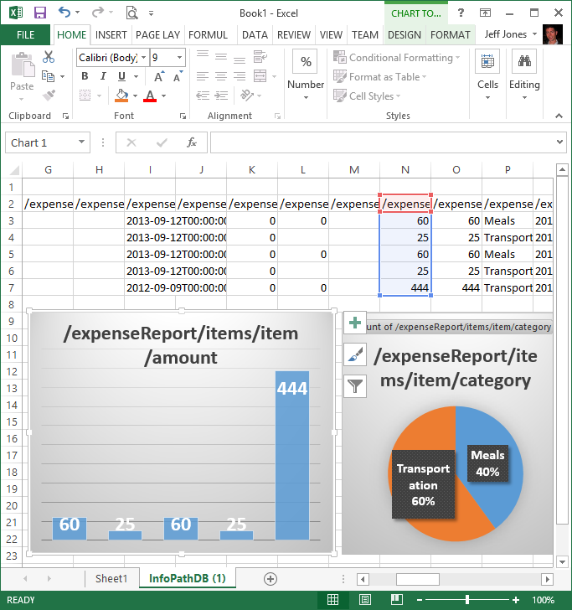
Task: Switch to Normal view in status bar
Action: [332, 599]
